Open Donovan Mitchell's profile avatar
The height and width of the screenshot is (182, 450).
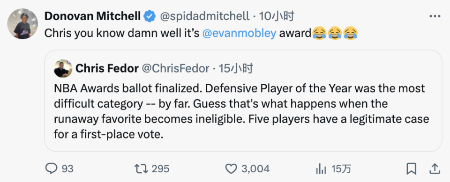(x=22, y=24)
